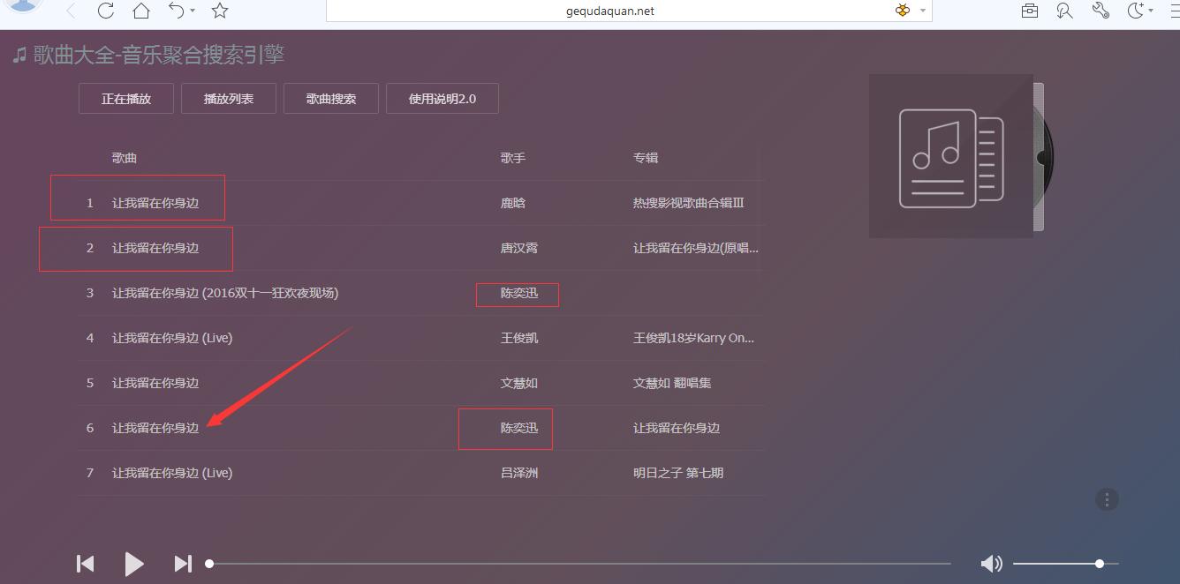
Task: Skip to the previous track
Action: point(85,563)
